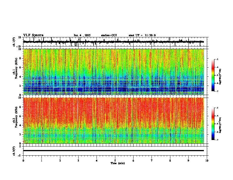233x180 pixels.
Task: Click inside the ch.1 spectrogram panel
Action: coord(115,72)
